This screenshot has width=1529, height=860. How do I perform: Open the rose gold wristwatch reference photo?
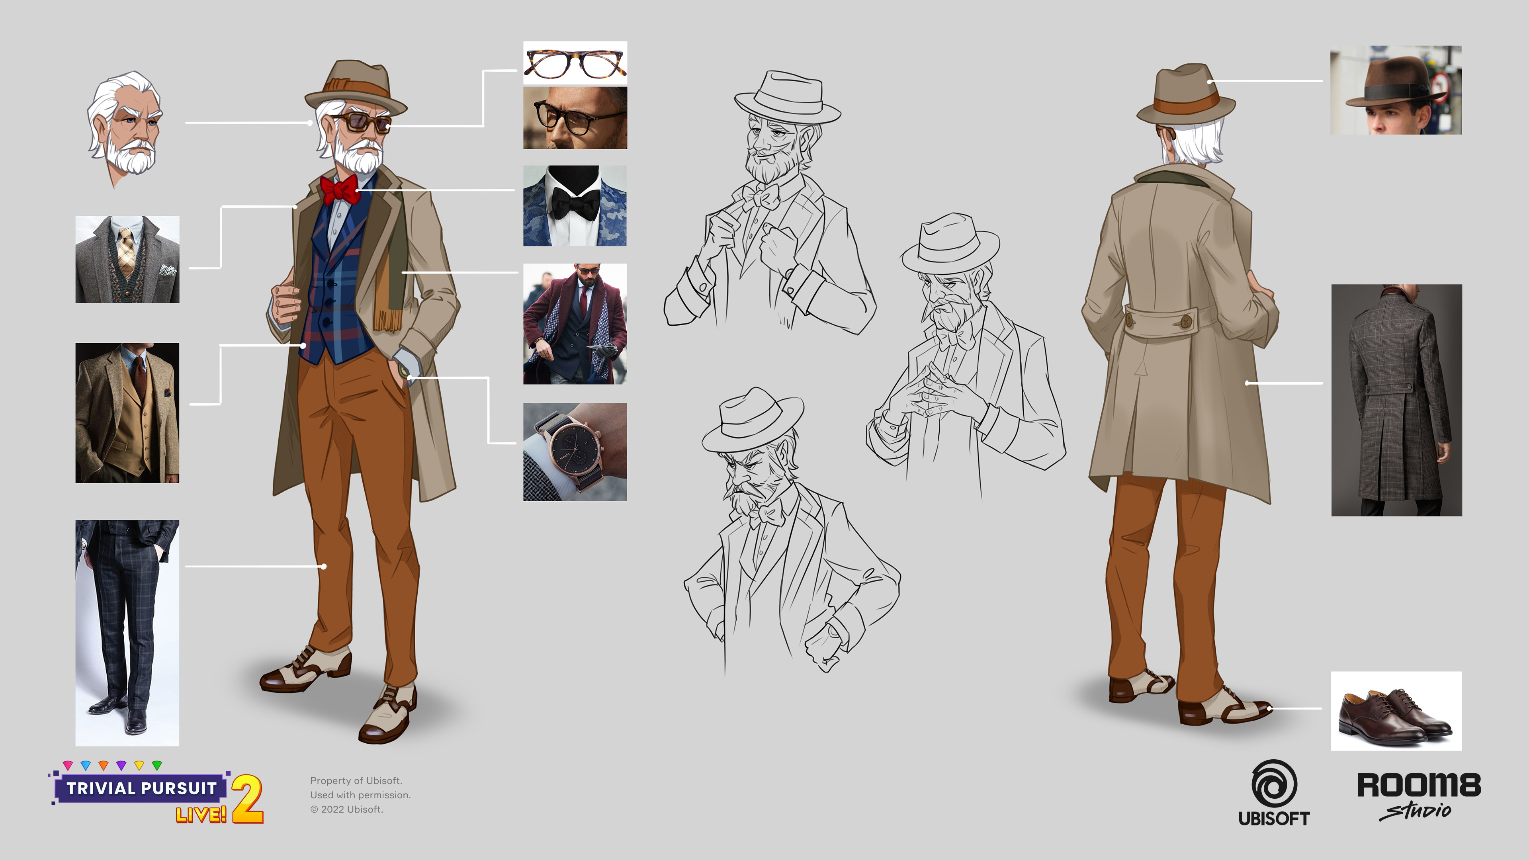[x=575, y=451]
